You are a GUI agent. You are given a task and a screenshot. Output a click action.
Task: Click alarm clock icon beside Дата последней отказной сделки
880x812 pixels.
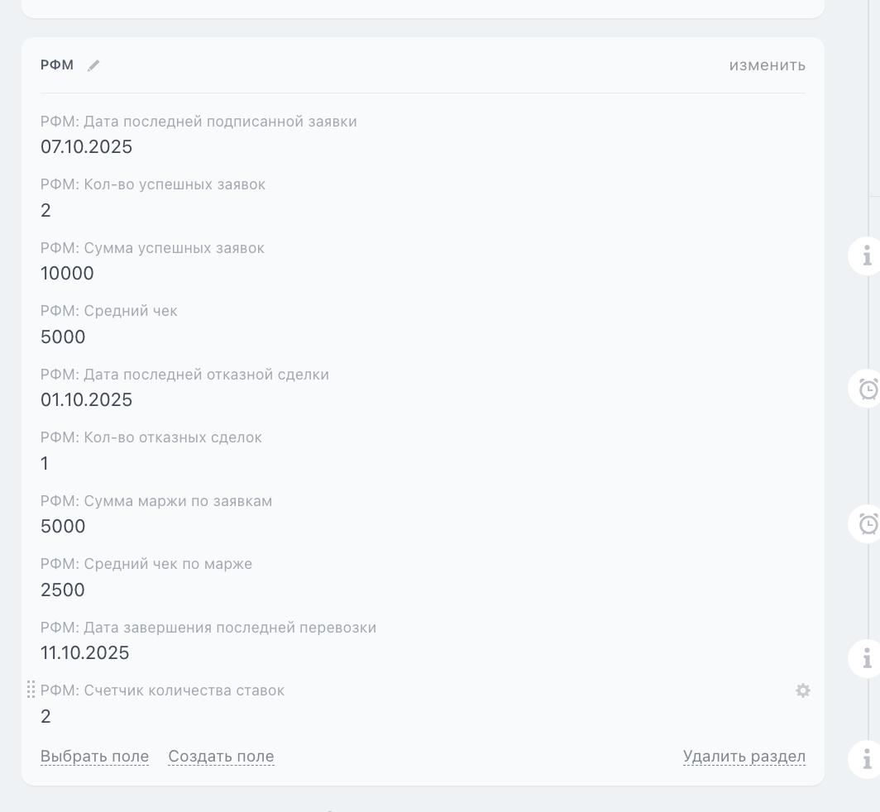pyautogui.click(x=867, y=389)
